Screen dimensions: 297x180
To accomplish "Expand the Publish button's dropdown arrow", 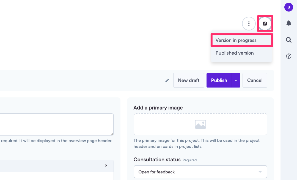I will click(x=236, y=80).
